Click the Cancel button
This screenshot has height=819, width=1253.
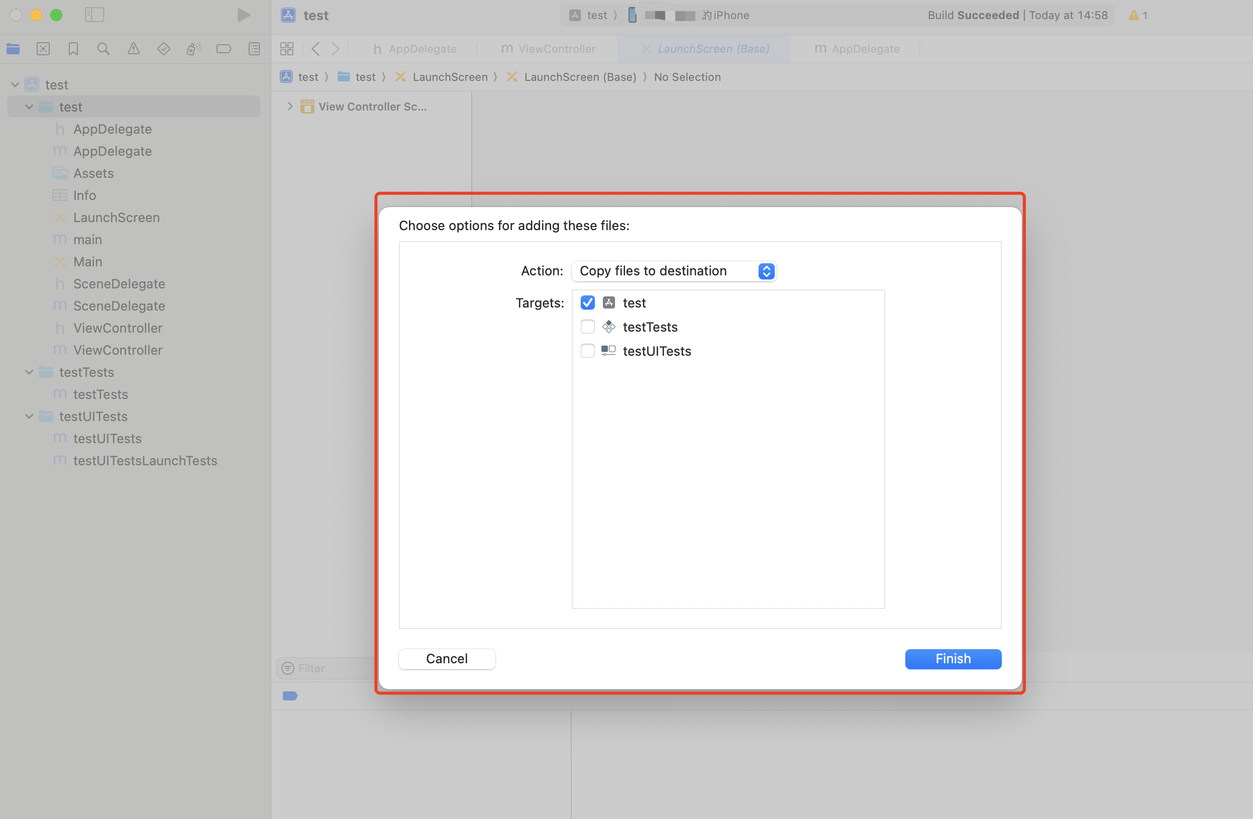point(447,659)
